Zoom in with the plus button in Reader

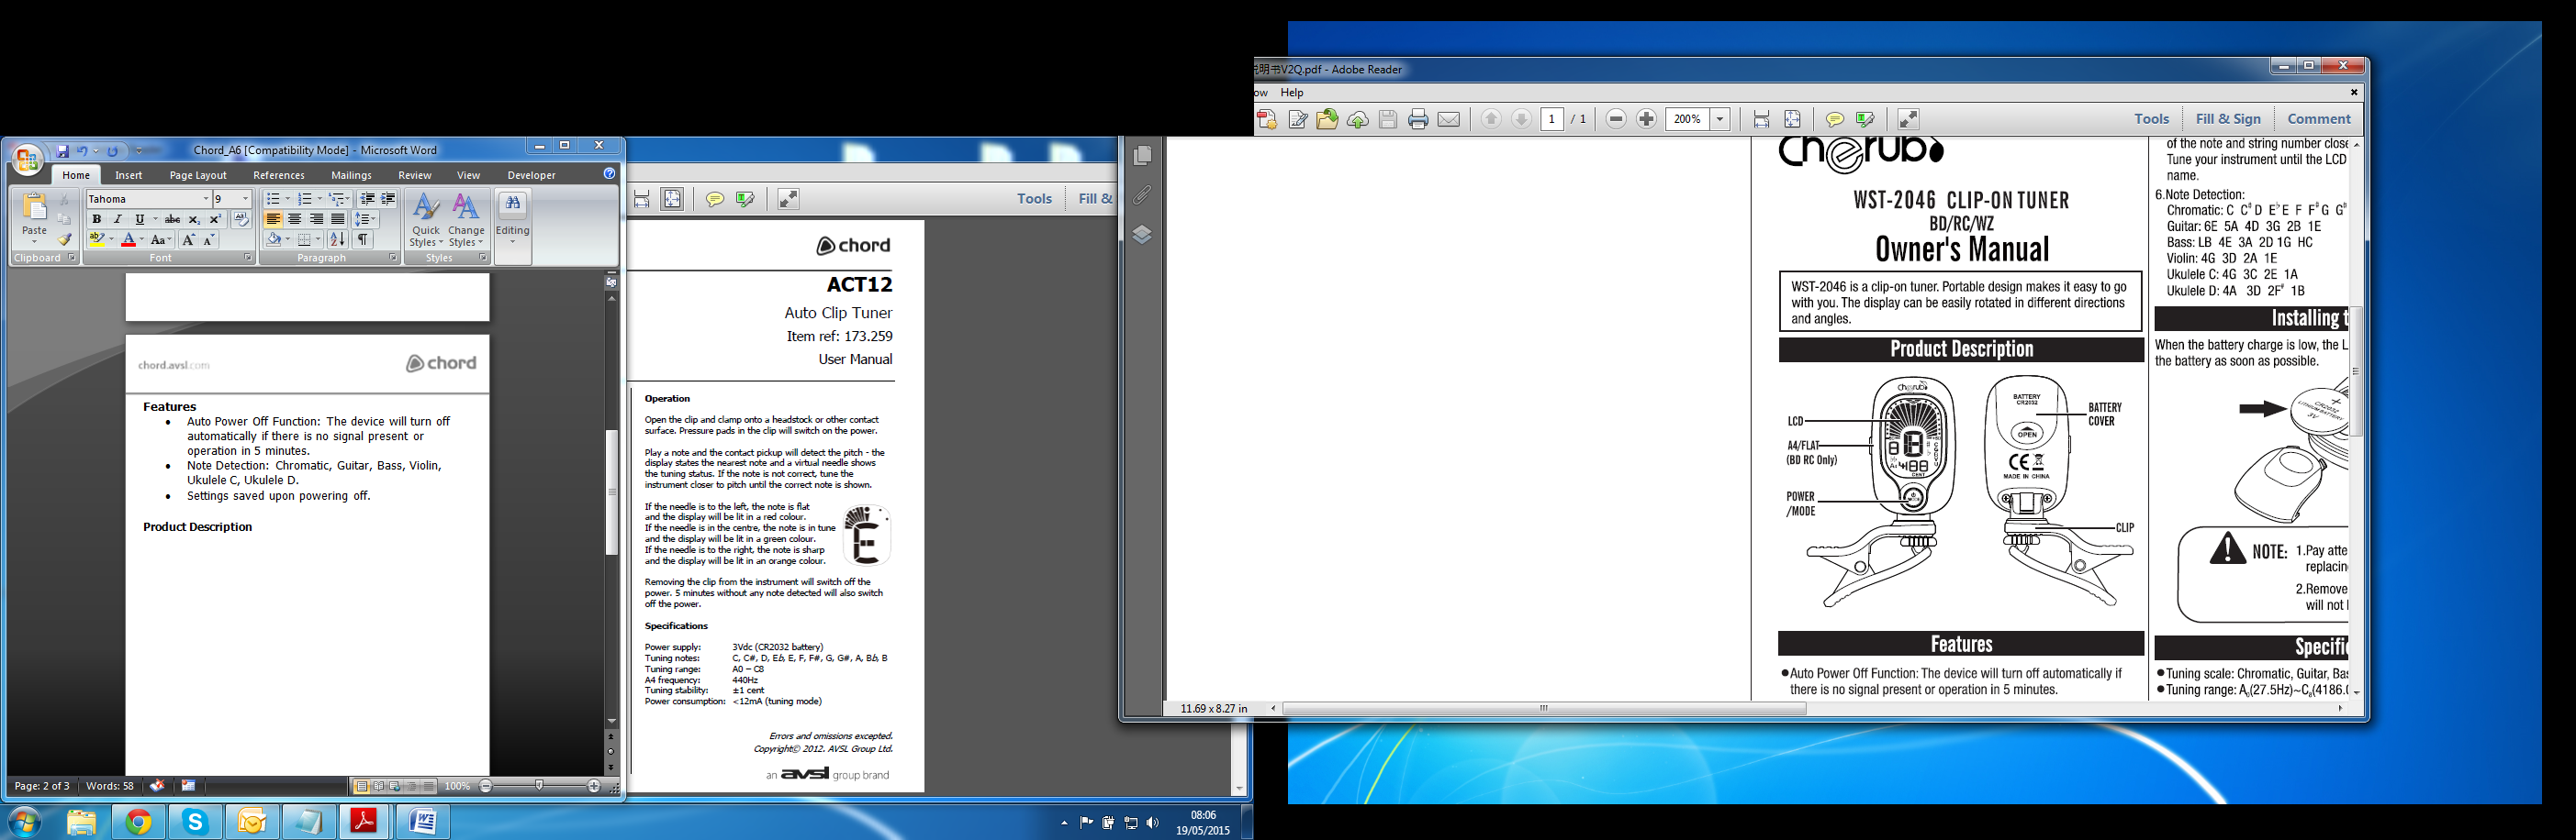click(x=1646, y=119)
